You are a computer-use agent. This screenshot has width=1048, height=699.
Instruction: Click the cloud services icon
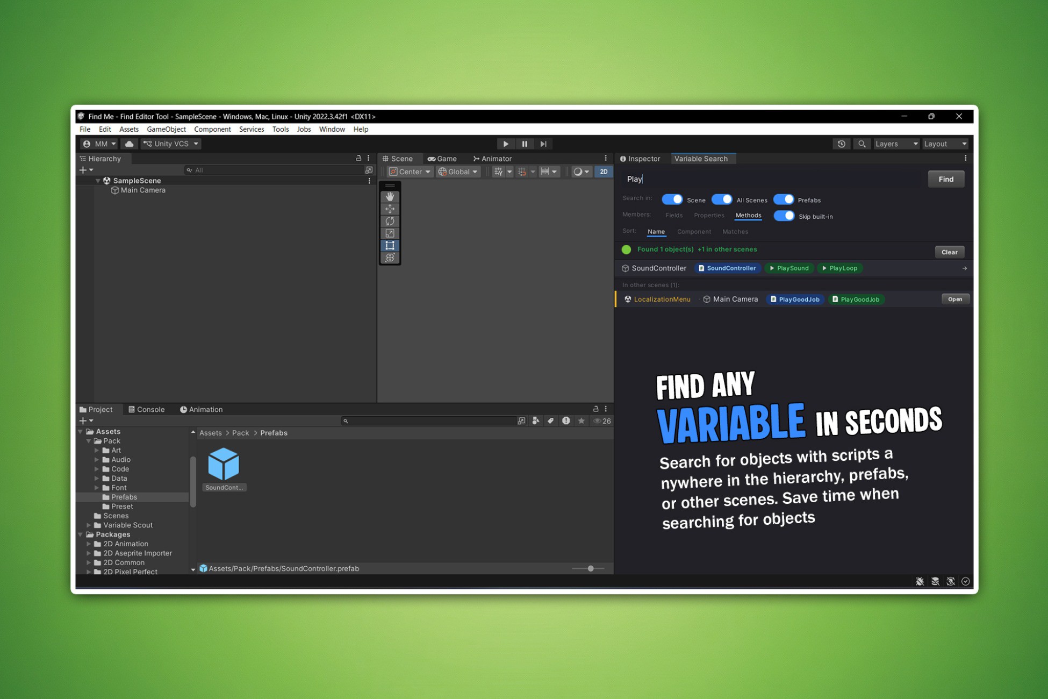pyautogui.click(x=129, y=144)
